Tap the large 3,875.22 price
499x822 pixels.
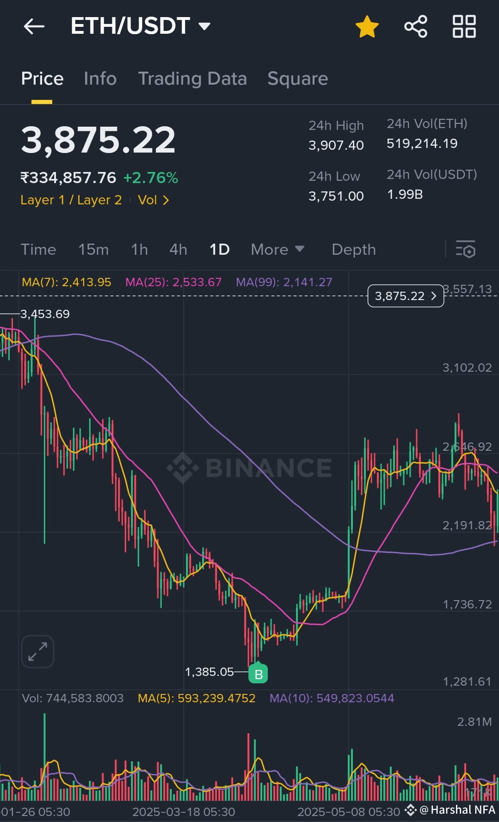(98, 140)
